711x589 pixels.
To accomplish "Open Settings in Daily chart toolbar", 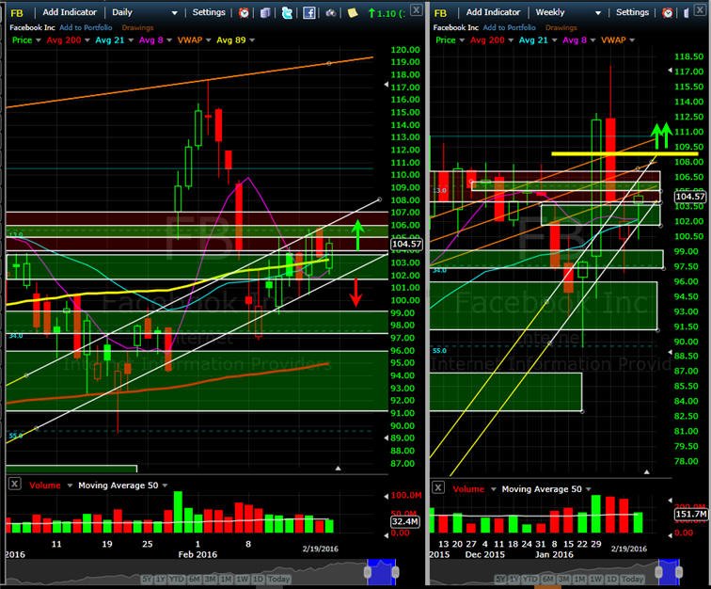I will click(209, 12).
